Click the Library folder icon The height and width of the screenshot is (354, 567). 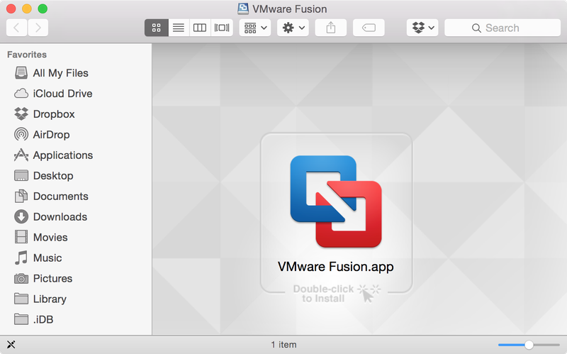click(21, 299)
